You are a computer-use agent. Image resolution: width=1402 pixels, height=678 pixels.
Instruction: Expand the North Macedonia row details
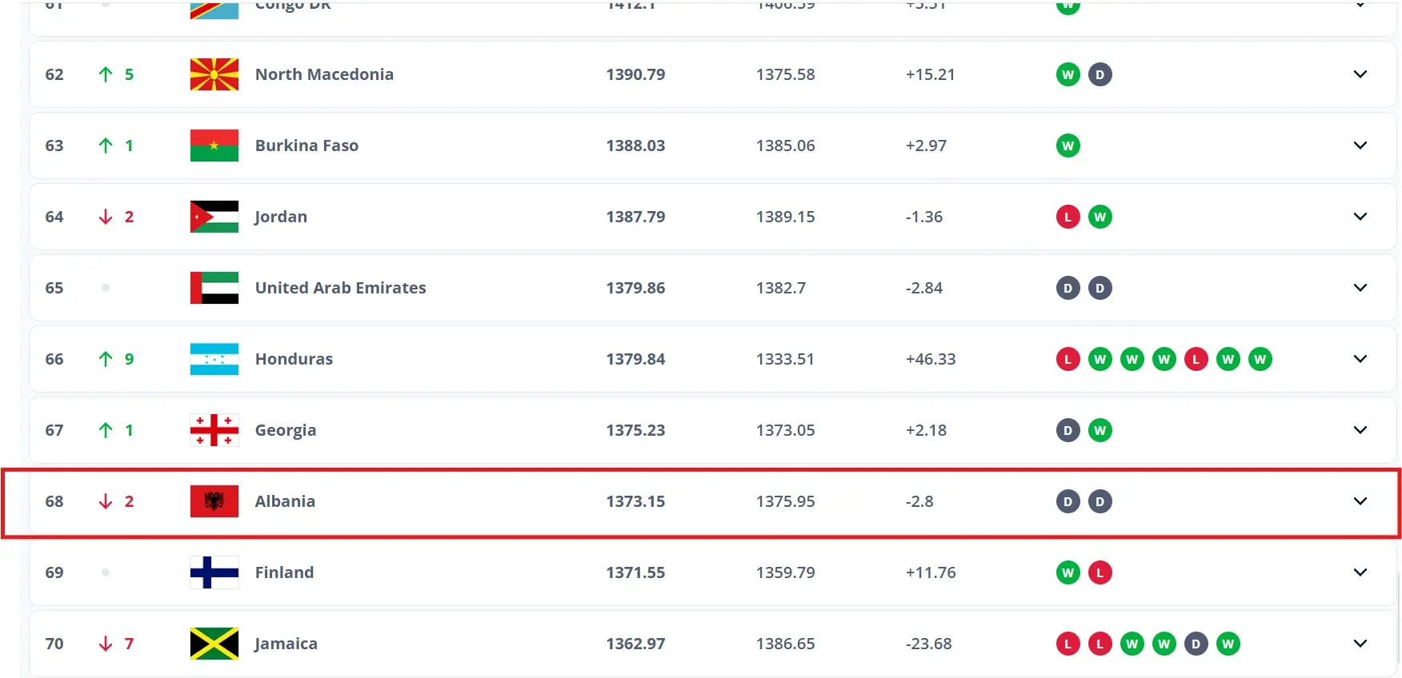1360,74
